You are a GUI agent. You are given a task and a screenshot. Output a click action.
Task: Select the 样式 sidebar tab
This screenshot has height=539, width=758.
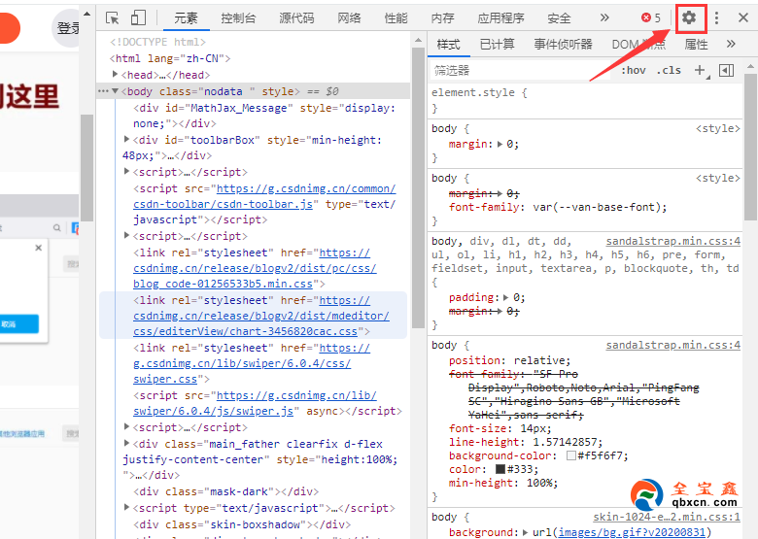449,45
